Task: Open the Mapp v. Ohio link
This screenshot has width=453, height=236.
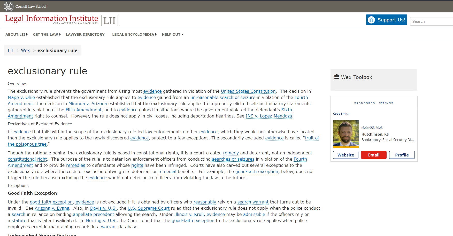Action: coord(21,97)
